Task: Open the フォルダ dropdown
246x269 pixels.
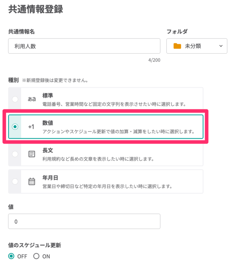Action: 197,46
